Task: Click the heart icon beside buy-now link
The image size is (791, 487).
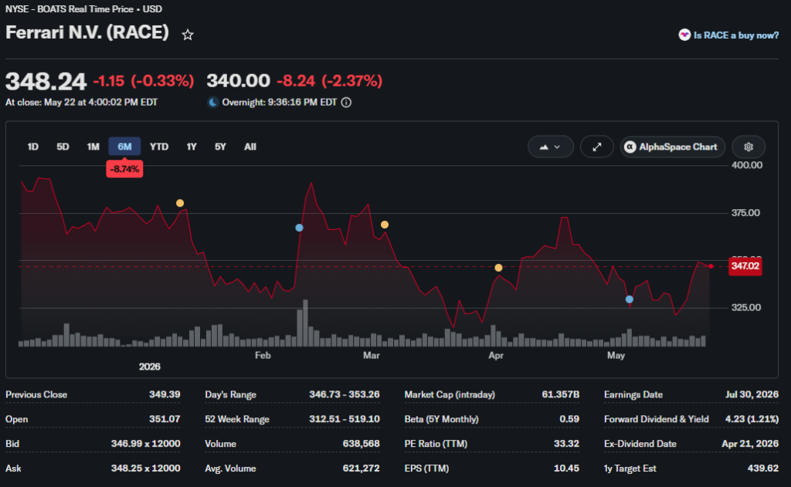Action: 684,35
